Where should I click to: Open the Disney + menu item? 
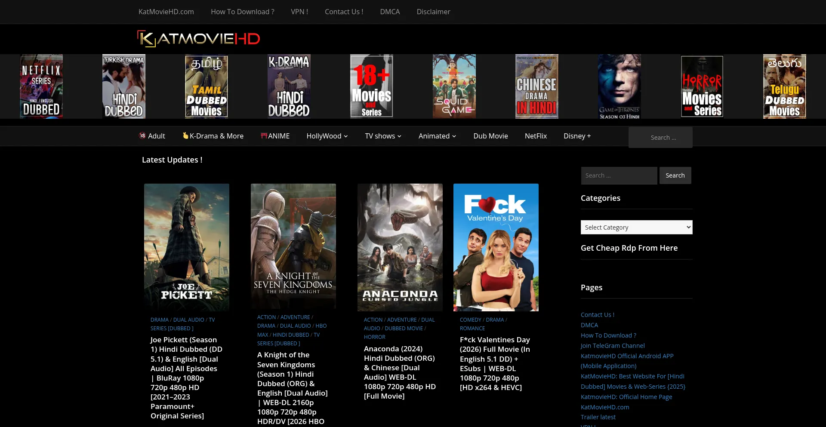click(577, 136)
